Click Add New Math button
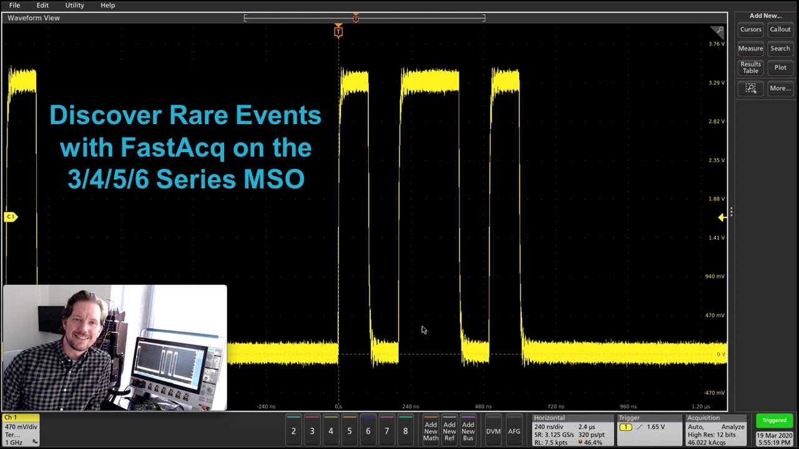 [431, 430]
